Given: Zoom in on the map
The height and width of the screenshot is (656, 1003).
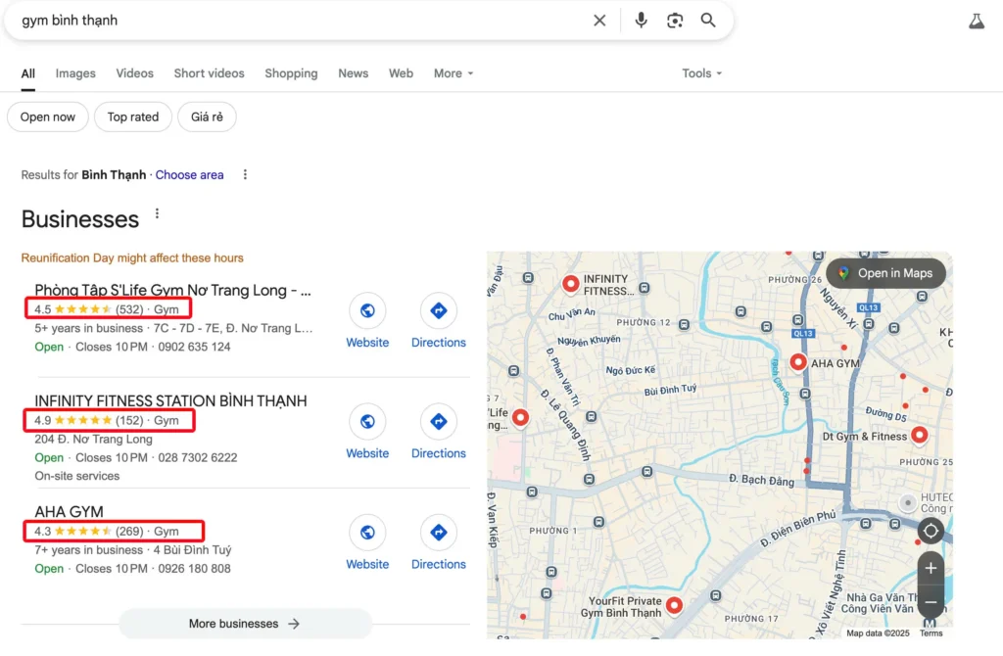Looking at the screenshot, I should coord(931,568).
